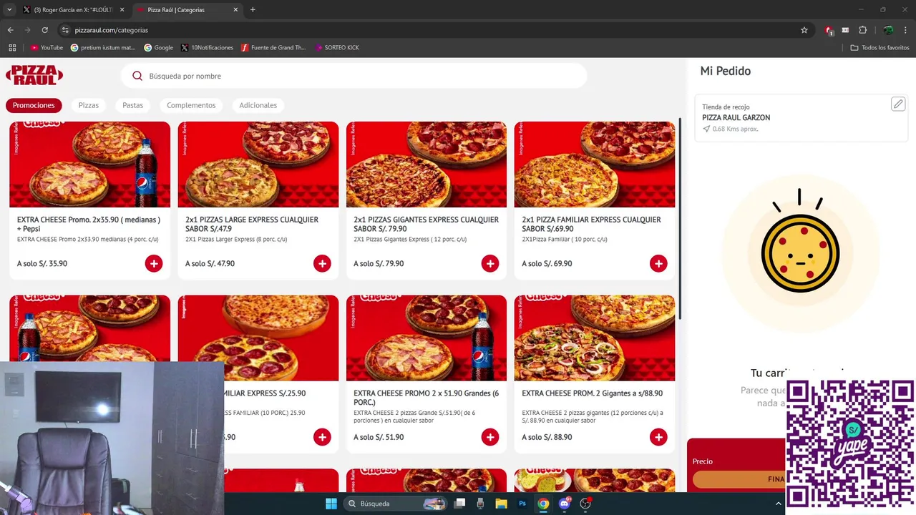Select the Promociones category
Image resolution: width=916 pixels, height=515 pixels.
tap(34, 105)
